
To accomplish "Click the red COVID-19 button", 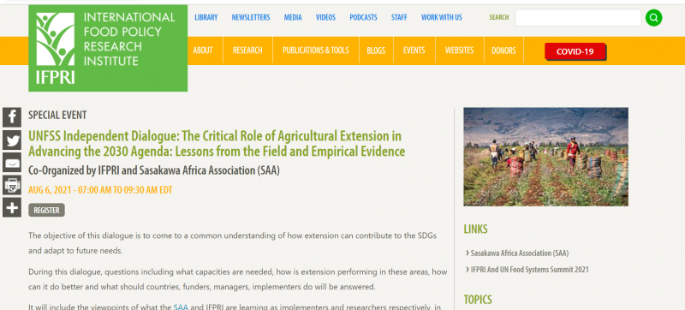I will (x=575, y=51).
